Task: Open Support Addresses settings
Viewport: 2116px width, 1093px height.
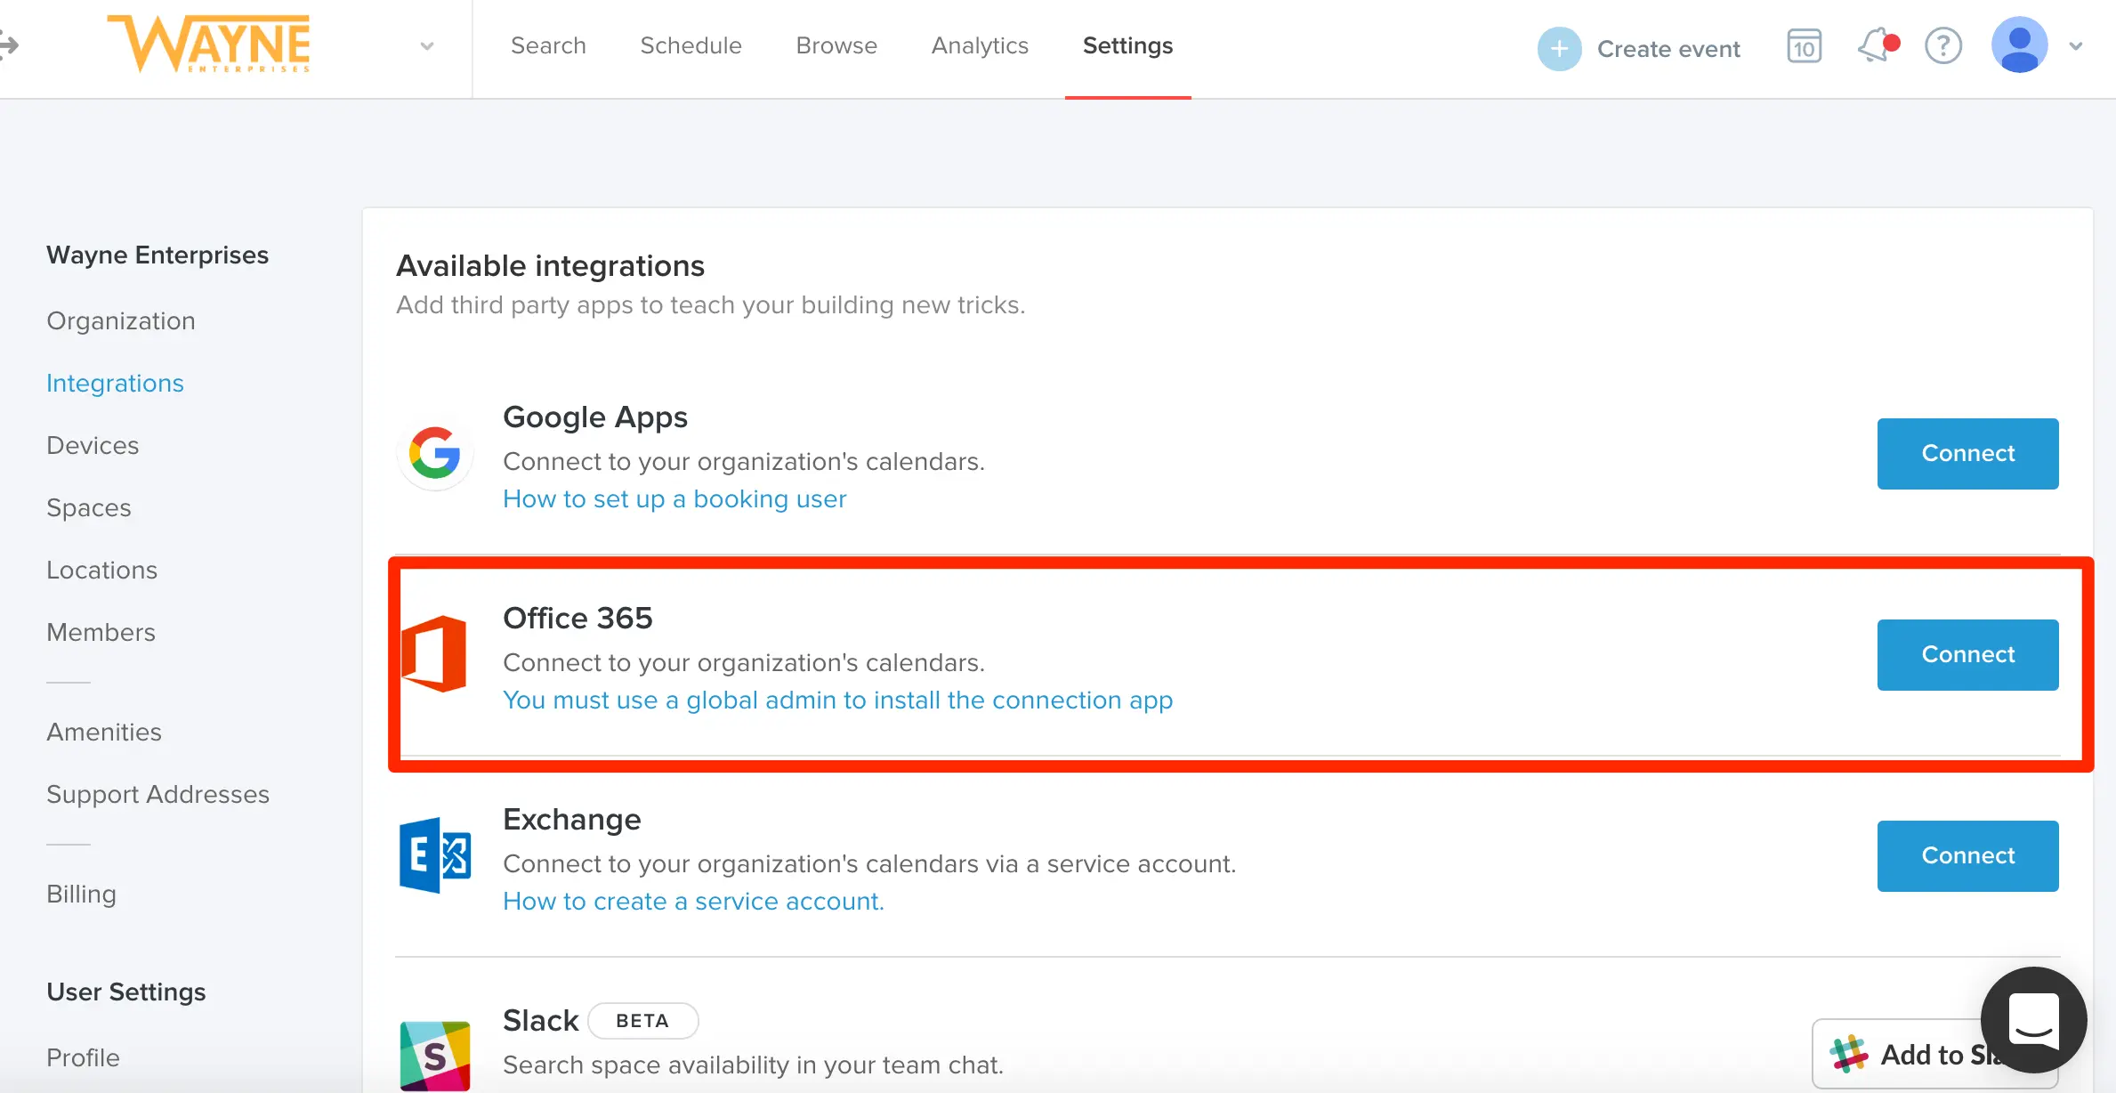Action: tap(157, 794)
